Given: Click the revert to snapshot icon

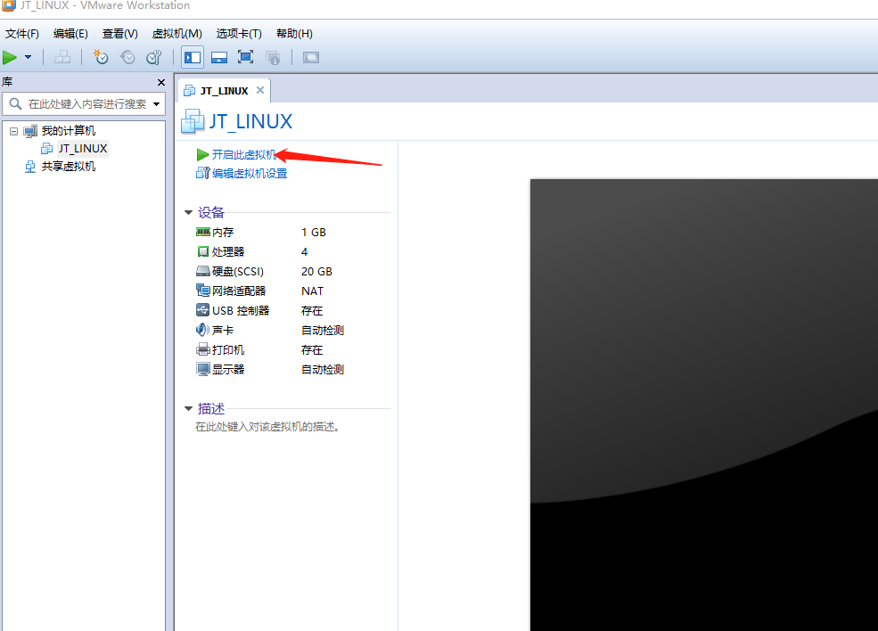Looking at the screenshot, I should tap(127, 57).
